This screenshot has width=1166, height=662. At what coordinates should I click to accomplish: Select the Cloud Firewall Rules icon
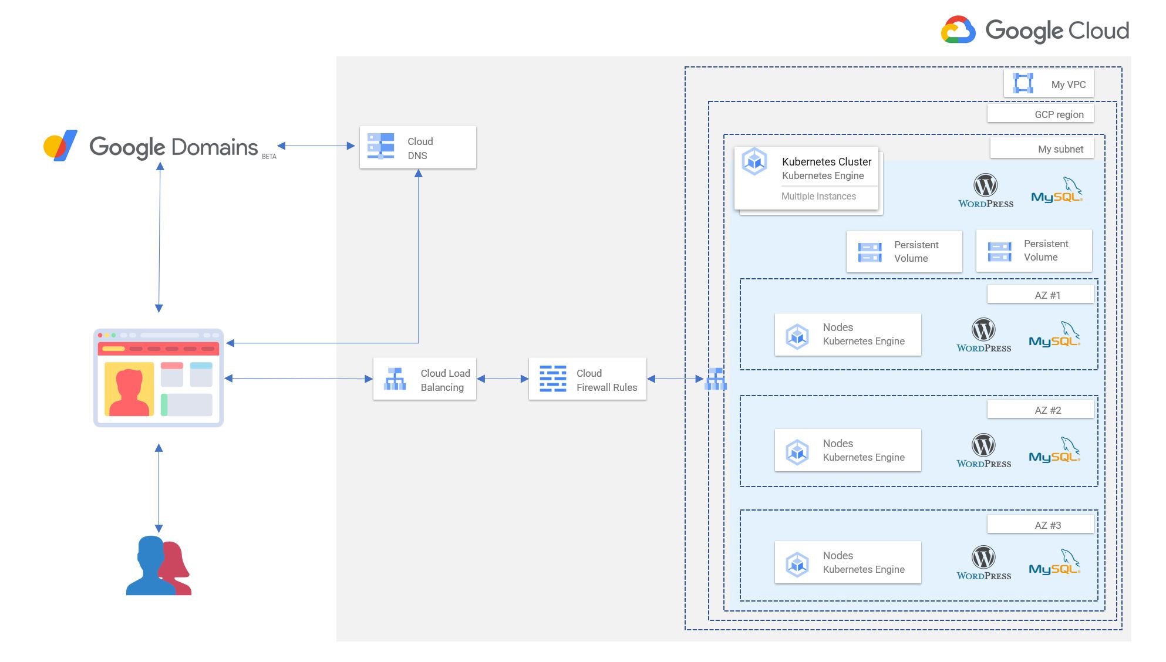(x=552, y=379)
